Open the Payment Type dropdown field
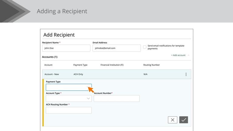The image size is (233, 131). click(x=69, y=87)
